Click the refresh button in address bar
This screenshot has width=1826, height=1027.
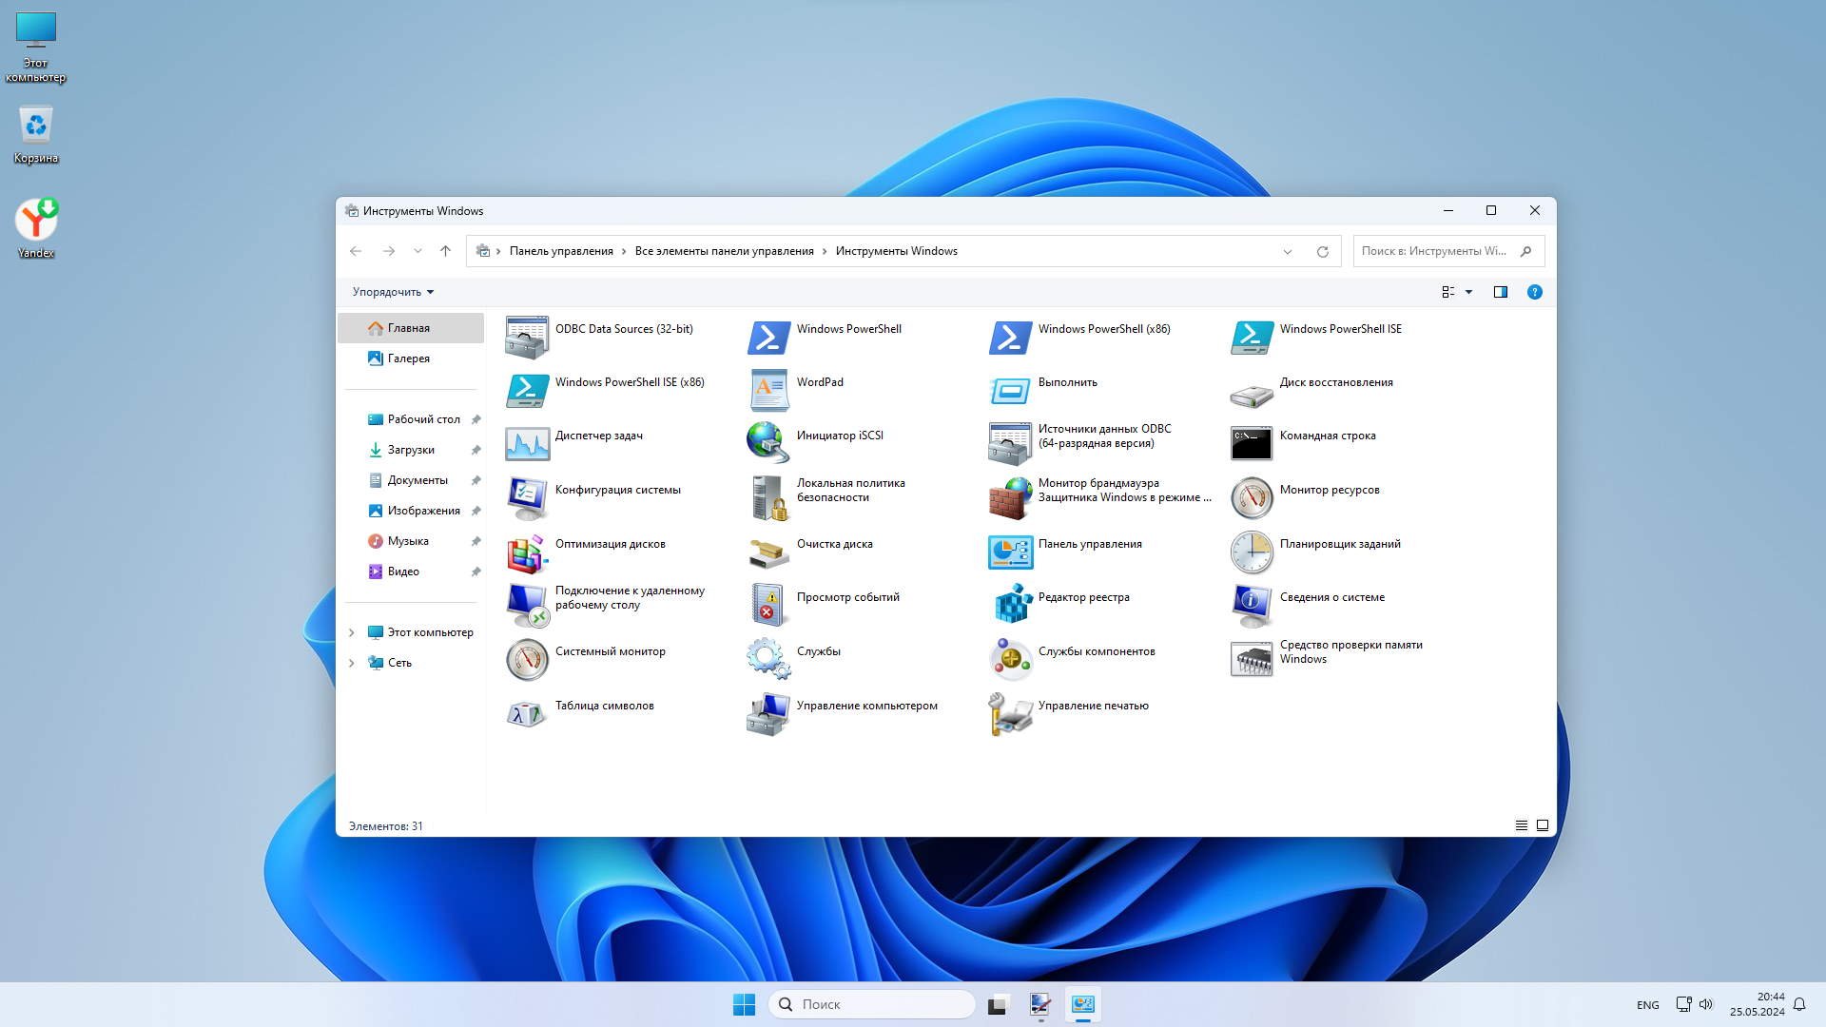[x=1322, y=252]
